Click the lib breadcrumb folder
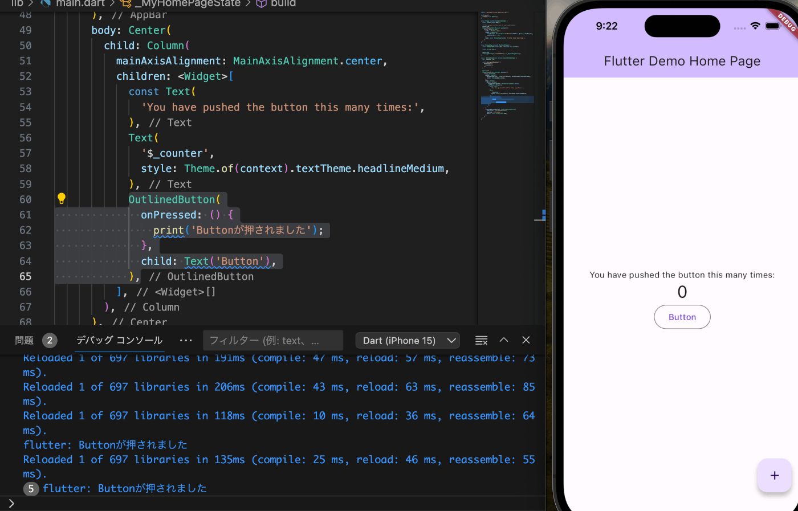The image size is (798, 511). pyautogui.click(x=17, y=3)
